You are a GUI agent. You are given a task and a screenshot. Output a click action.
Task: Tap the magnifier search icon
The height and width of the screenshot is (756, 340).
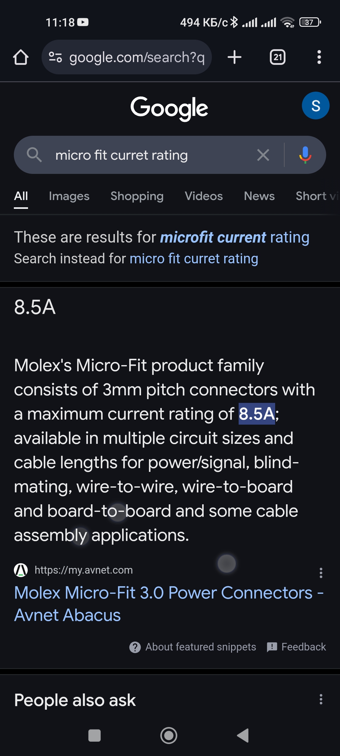(x=34, y=155)
